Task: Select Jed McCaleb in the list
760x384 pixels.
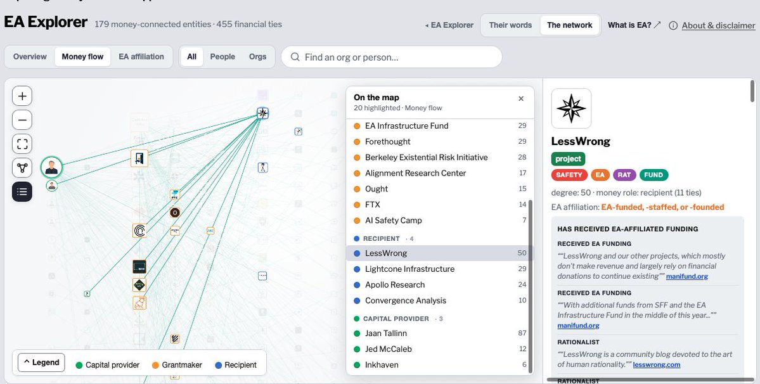Action: [440, 349]
